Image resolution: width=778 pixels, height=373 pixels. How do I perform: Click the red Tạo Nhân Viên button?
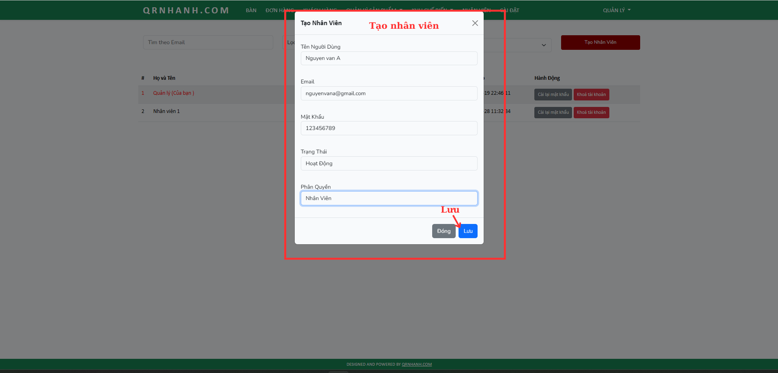pyautogui.click(x=600, y=42)
